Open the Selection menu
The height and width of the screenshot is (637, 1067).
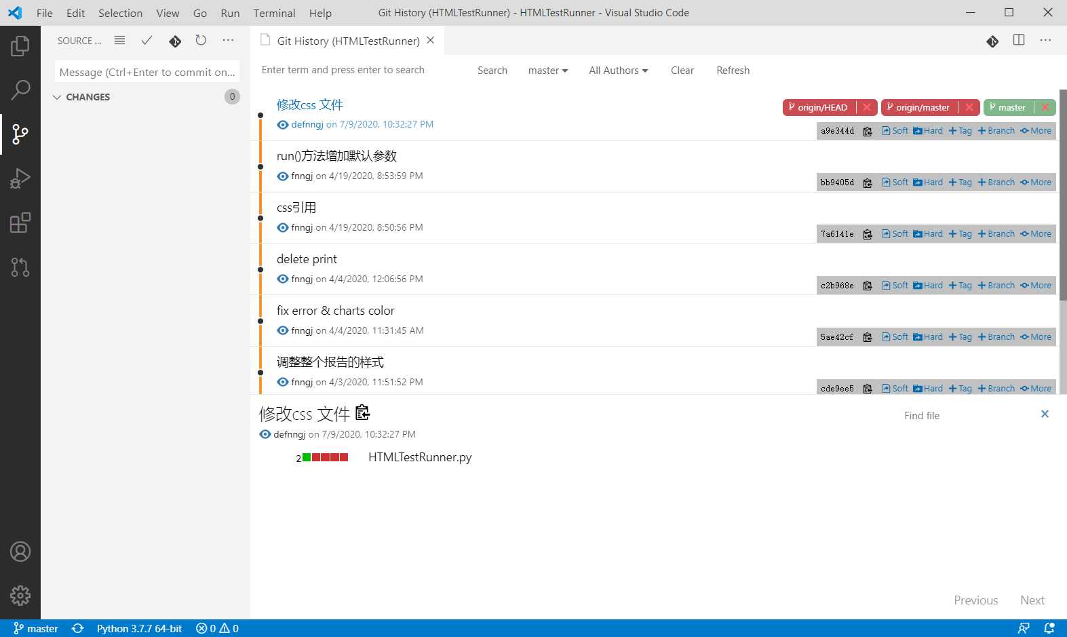coord(121,13)
